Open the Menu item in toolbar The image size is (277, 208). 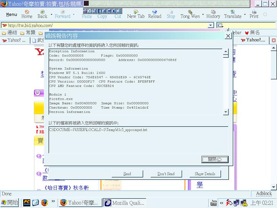pos(12,15)
